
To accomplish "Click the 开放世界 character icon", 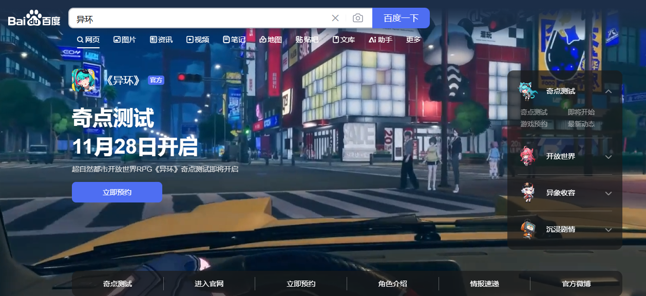I will click(x=527, y=156).
